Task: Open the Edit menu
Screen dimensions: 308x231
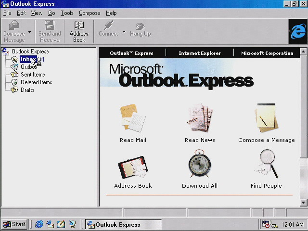Action: pos(21,13)
